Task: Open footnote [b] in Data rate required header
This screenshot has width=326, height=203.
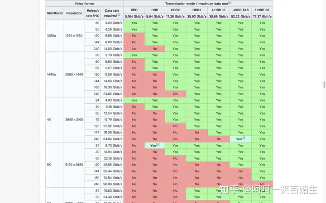Action: (x=119, y=15)
